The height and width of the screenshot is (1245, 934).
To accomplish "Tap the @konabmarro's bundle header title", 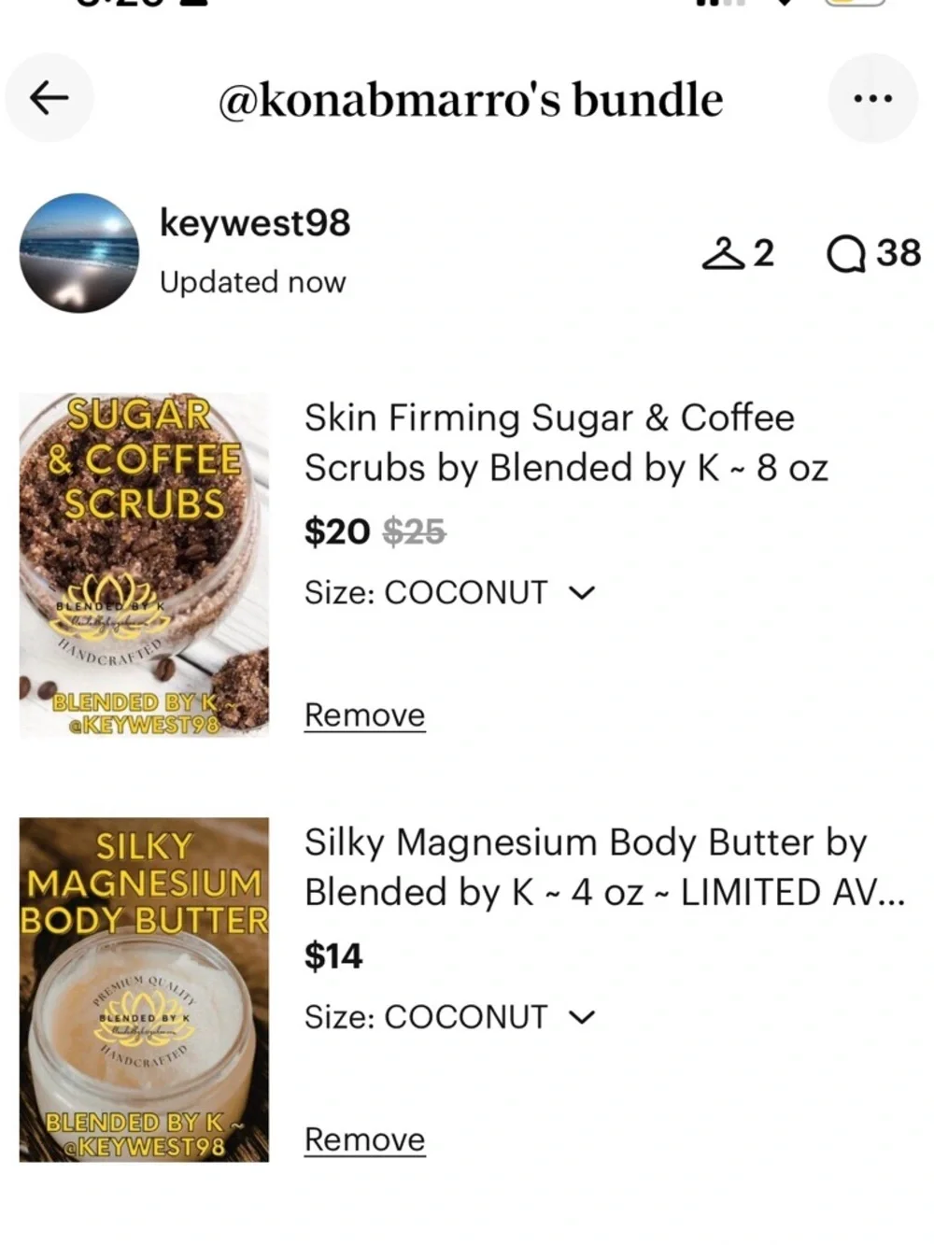I will pyautogui.click(x=470, y=99).
